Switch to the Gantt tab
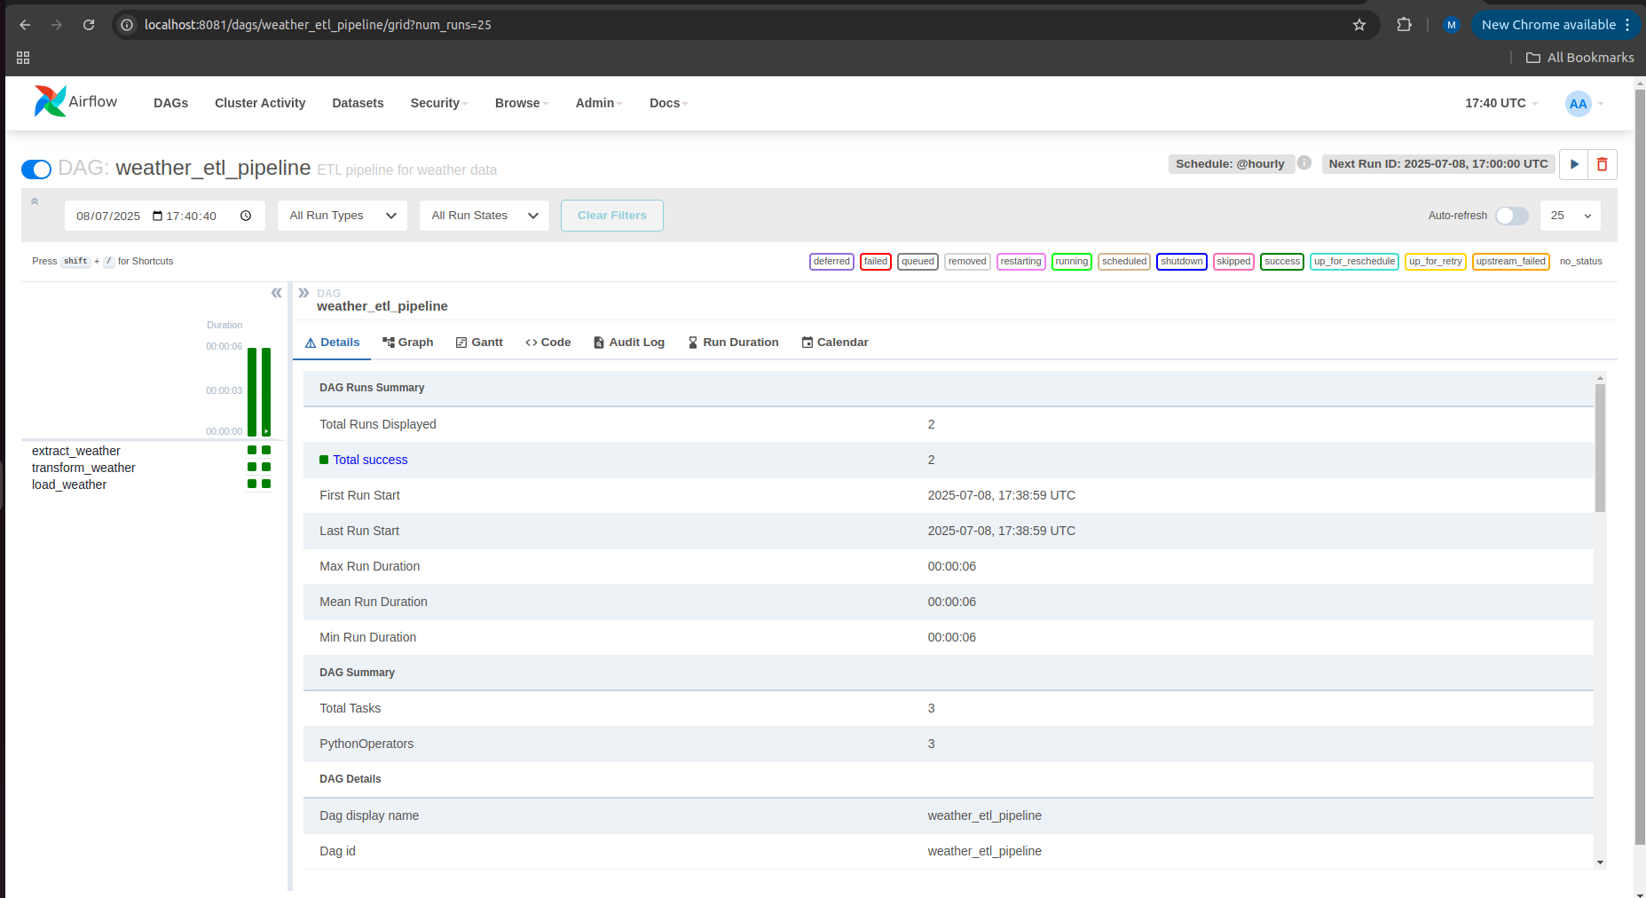The image size is (1646, 898). 479,343
